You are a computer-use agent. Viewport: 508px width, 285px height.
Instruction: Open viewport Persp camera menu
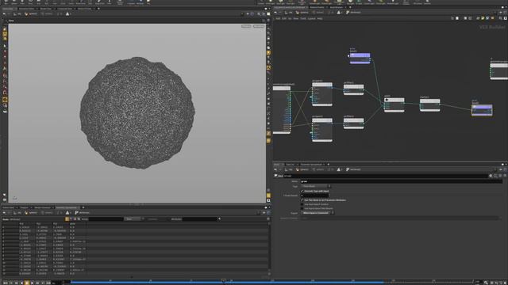coord(246,26)
